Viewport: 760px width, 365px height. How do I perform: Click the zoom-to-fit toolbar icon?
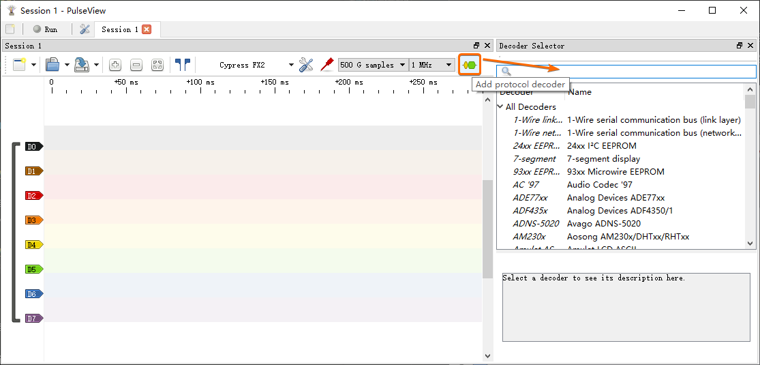point(157,65)
